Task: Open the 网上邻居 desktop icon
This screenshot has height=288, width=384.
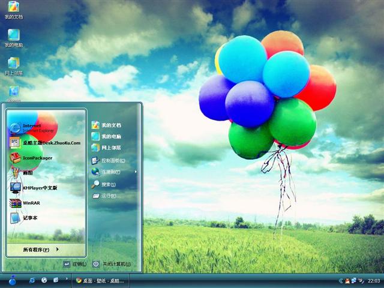Action: click(14, 66)
